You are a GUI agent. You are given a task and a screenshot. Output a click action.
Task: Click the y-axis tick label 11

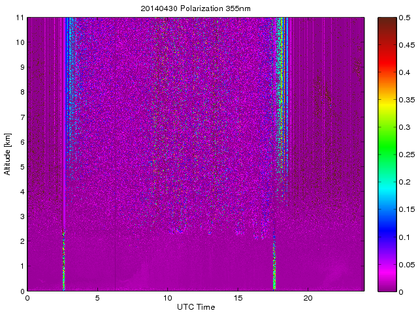coord(20,18)
